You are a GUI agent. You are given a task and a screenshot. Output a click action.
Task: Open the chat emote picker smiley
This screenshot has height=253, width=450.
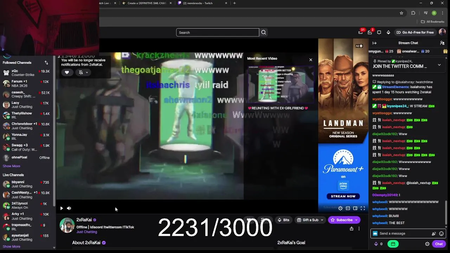pos(441,234)
